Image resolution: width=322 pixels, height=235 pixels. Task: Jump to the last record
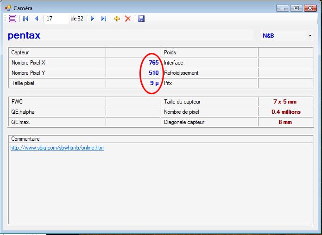click(104, 19)
